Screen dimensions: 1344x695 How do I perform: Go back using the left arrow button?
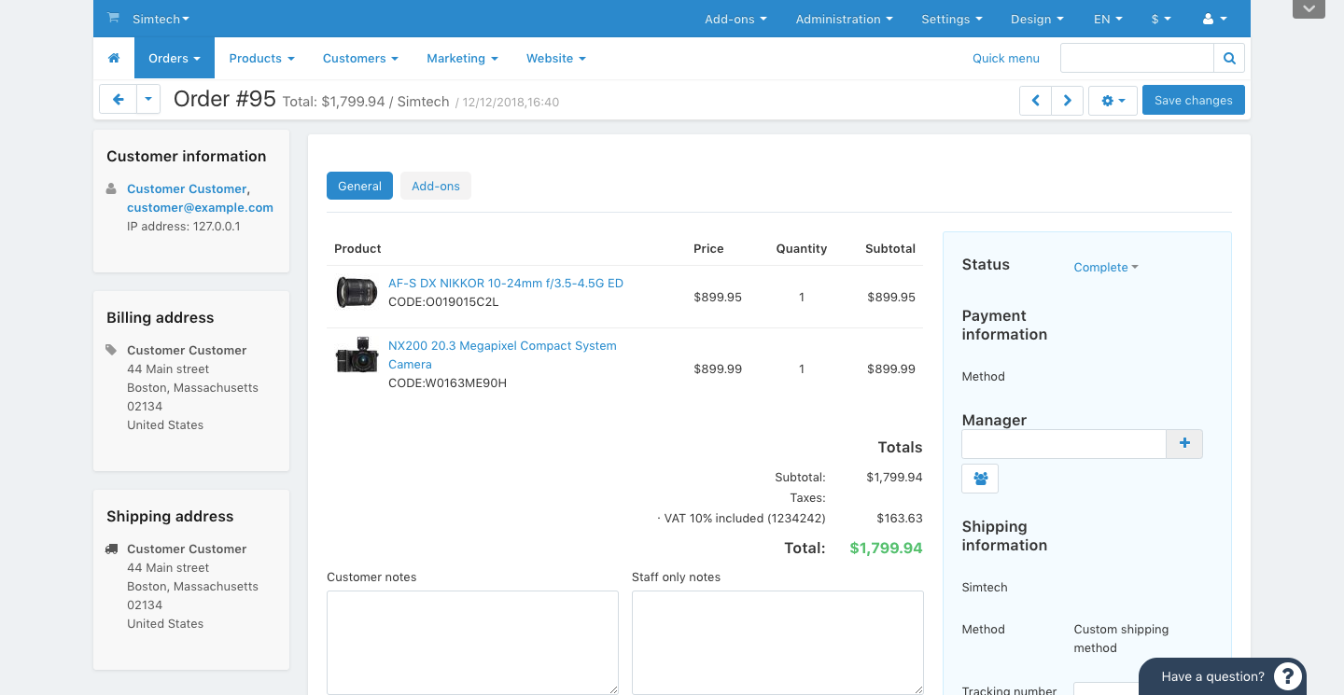118,99
